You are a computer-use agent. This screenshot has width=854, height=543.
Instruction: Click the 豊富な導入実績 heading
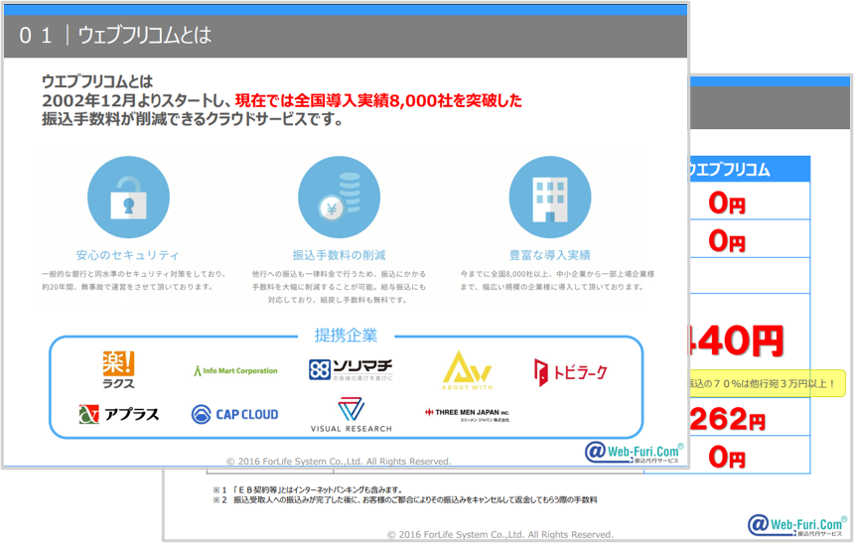tap(549, 255)
